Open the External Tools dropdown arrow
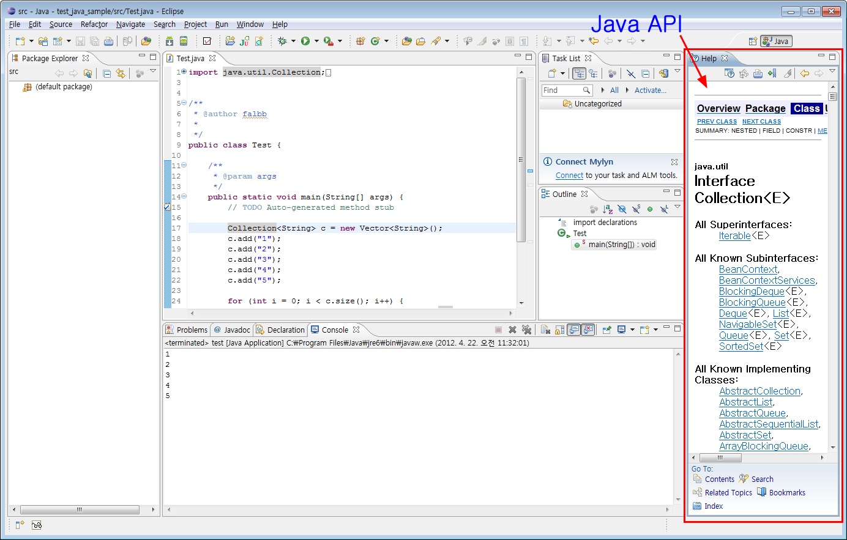This screenshot has height=540, width=847. coord(340,41)
